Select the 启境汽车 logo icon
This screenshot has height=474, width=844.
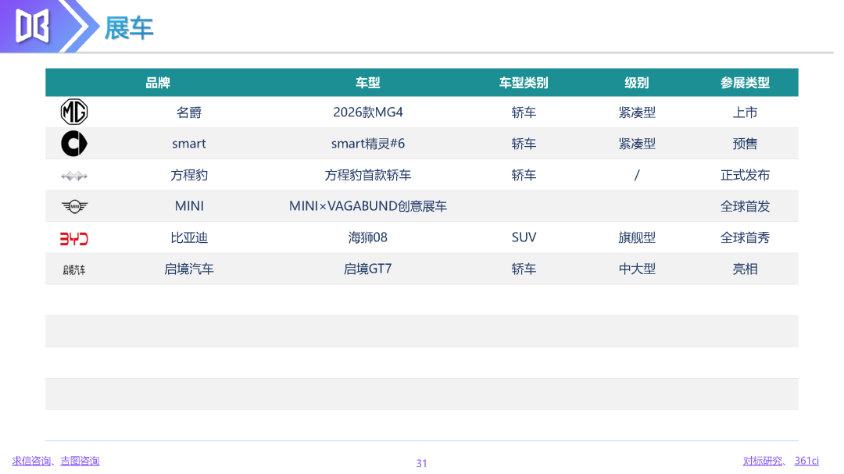click(74, 269)
